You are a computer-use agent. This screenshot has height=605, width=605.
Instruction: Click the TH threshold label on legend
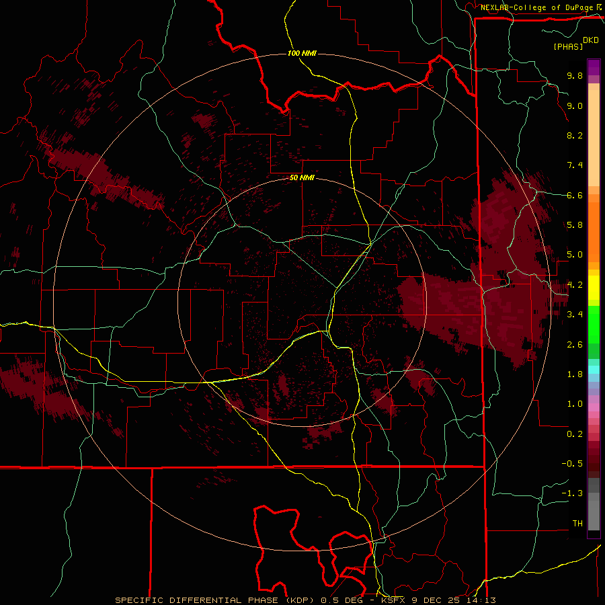[577, 524]
